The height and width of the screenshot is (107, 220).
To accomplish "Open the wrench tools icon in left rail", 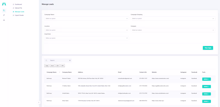I will coord(4,15).
